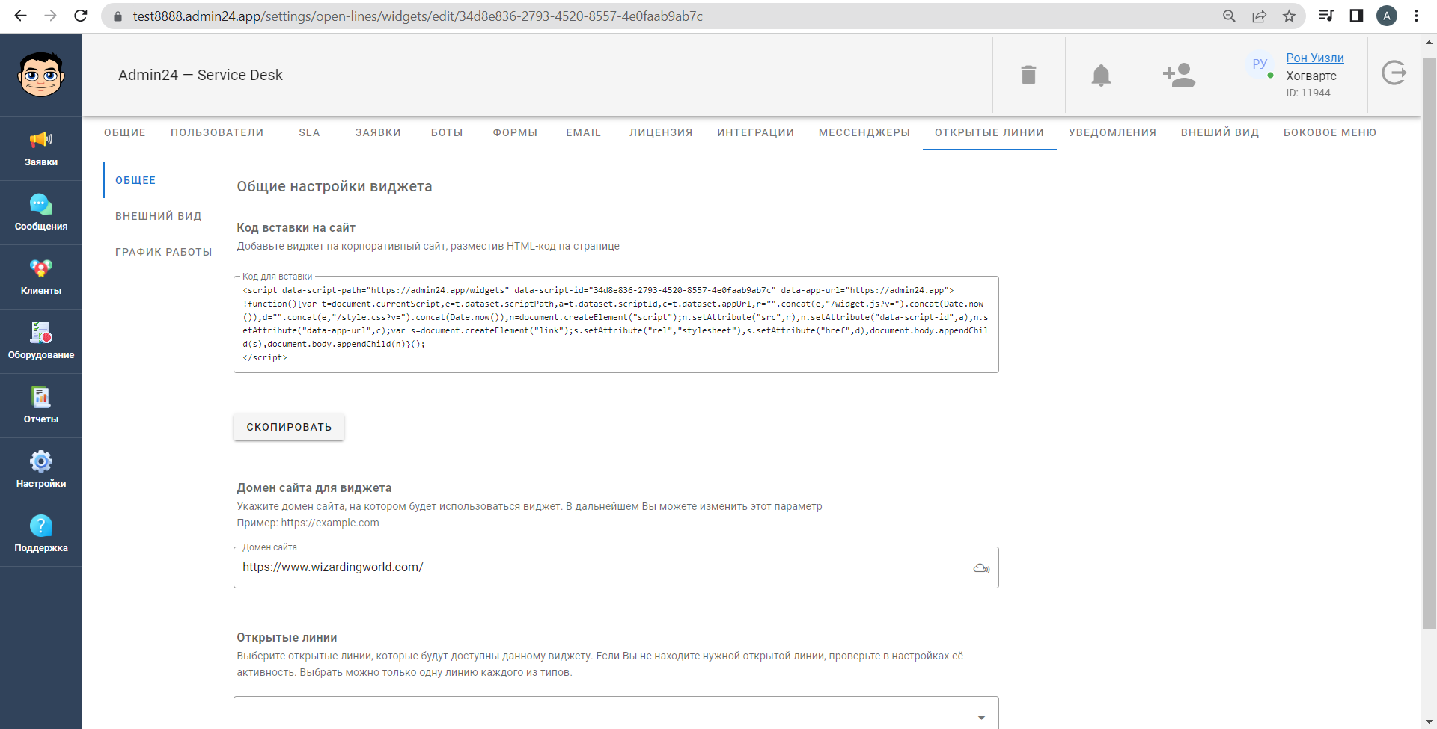This screenshot has width=1437, height=729.
Task: Click the Открытые линии section heading
Action: click(287, 637)
